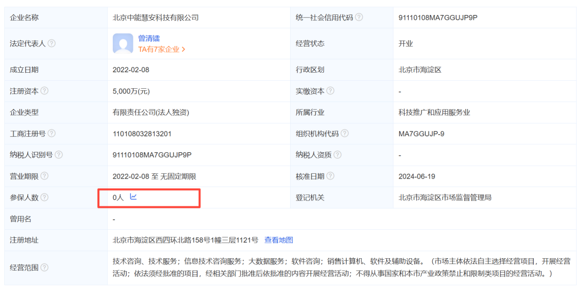Open 曾清镭 legal representative profile
577x294 pixels.
[149, 38]
